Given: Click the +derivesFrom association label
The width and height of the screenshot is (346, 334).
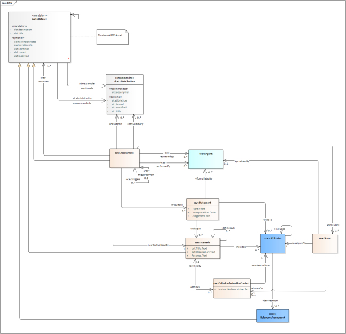Looking at the screenshot, I should click(270, 301).
